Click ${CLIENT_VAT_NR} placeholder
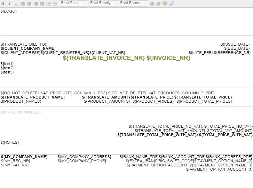253x188 pixels. coord(107,53)
